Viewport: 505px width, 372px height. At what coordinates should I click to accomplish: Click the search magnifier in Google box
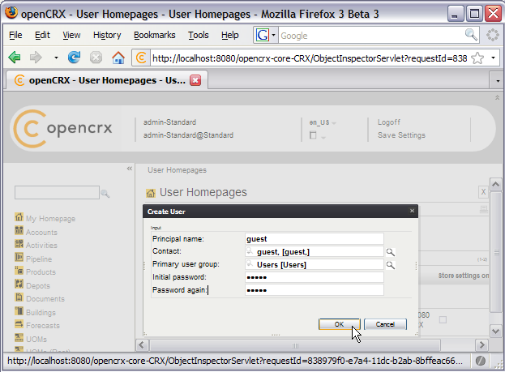471,35
